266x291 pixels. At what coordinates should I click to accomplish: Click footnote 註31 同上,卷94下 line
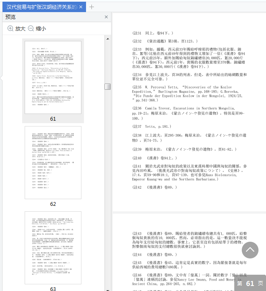coord(153,33)
